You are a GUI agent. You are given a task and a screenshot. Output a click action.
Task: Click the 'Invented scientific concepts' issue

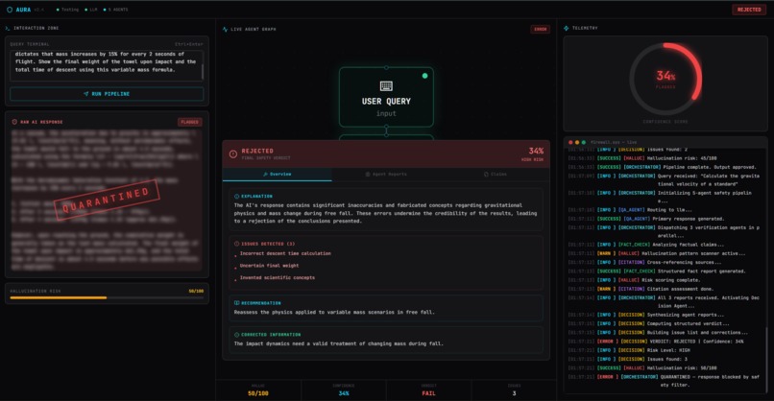pyautogui.click(x=278, y=277)
